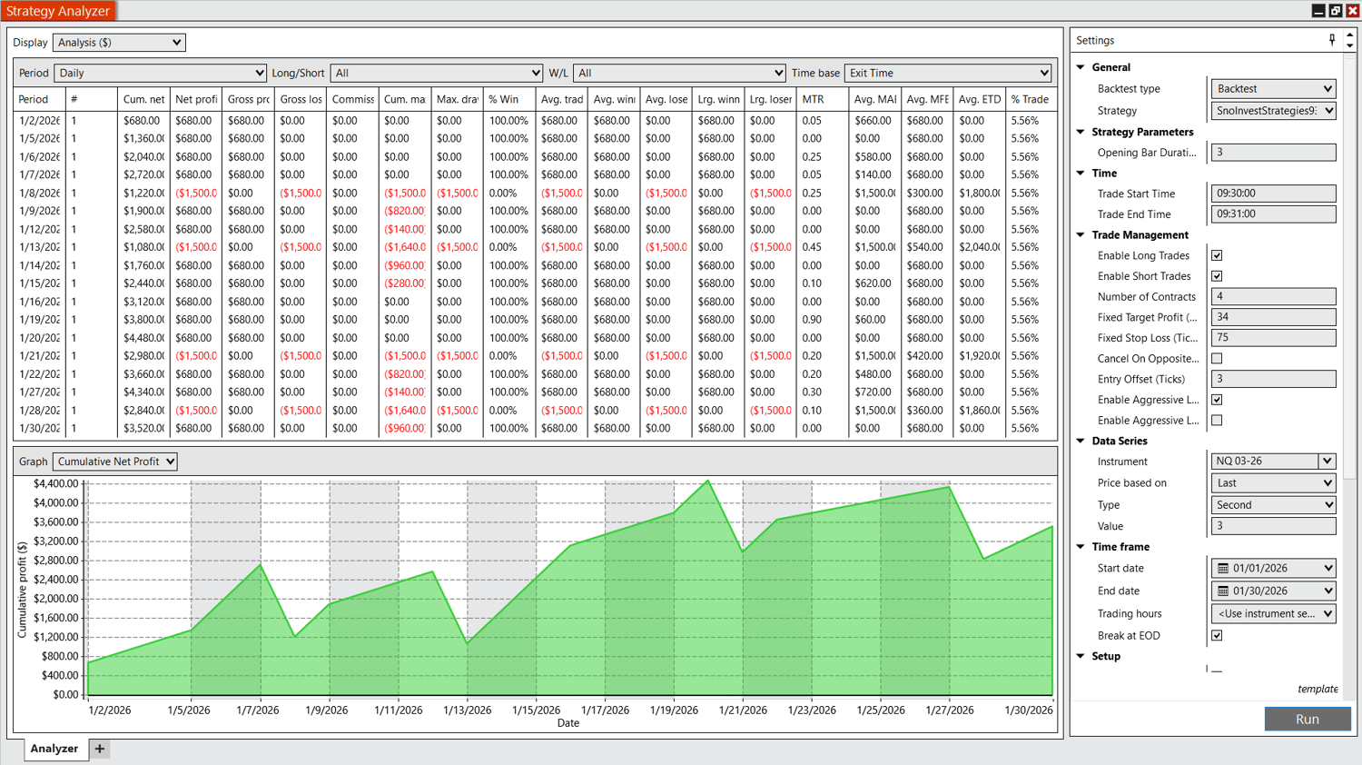Collapse the Time frame section
The image size is (1362, 765).
coord(1081,547)
